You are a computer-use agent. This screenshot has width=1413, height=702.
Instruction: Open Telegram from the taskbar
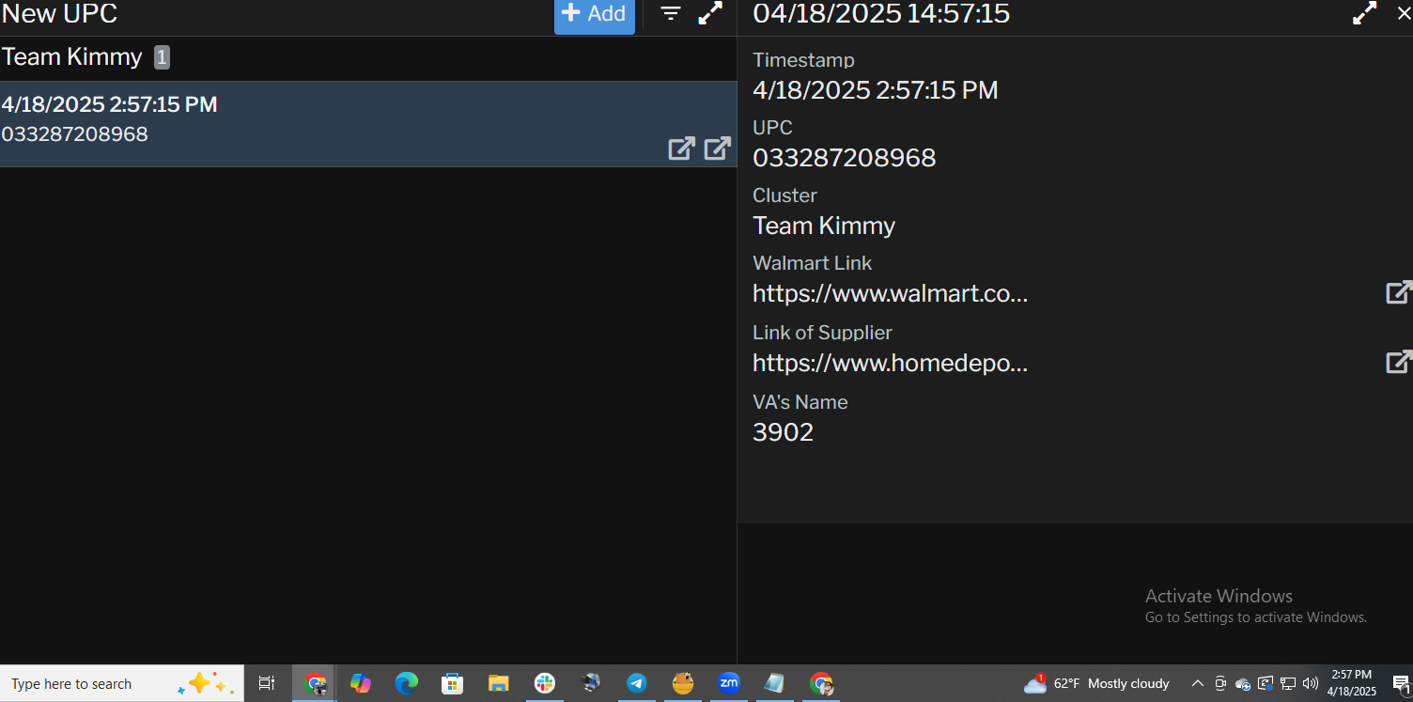[637, 684]
